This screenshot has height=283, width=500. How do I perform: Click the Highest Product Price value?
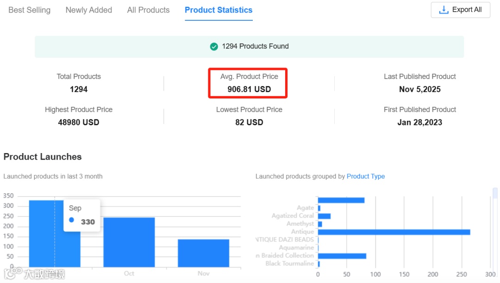click(x=79, y=123)
